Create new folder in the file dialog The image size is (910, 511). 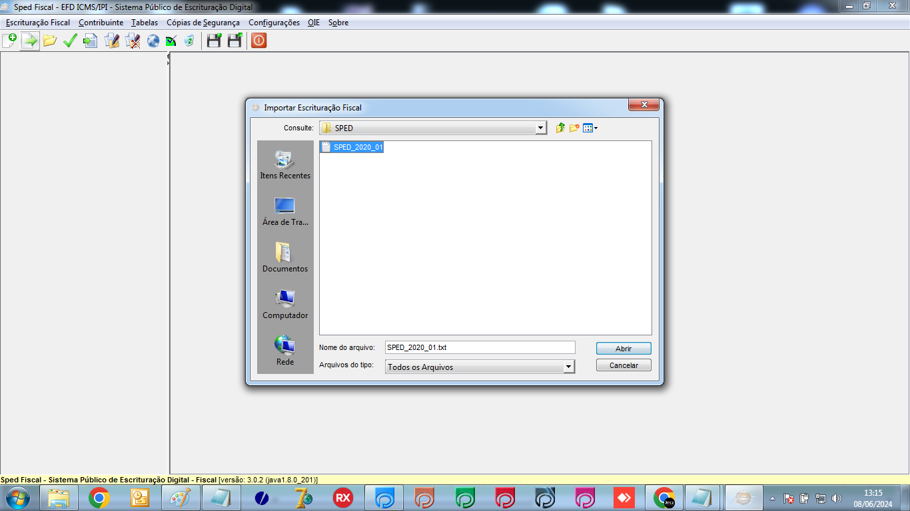pos(574,128)
